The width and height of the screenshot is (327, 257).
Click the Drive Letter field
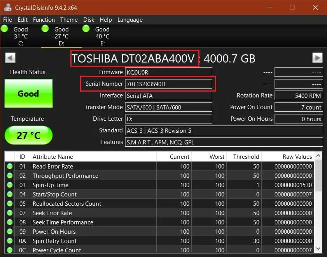168,119
